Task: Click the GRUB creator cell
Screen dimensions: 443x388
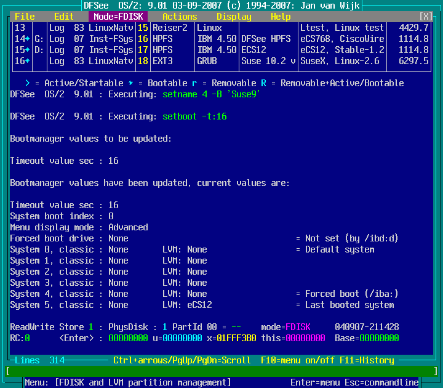Action: 207,61
